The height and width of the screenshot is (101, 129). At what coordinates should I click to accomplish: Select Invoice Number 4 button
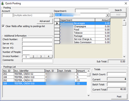click(48, 56)
